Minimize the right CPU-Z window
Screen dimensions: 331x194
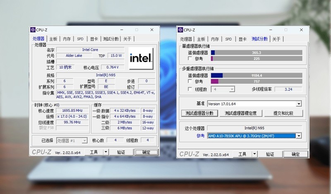coord(271,30)
